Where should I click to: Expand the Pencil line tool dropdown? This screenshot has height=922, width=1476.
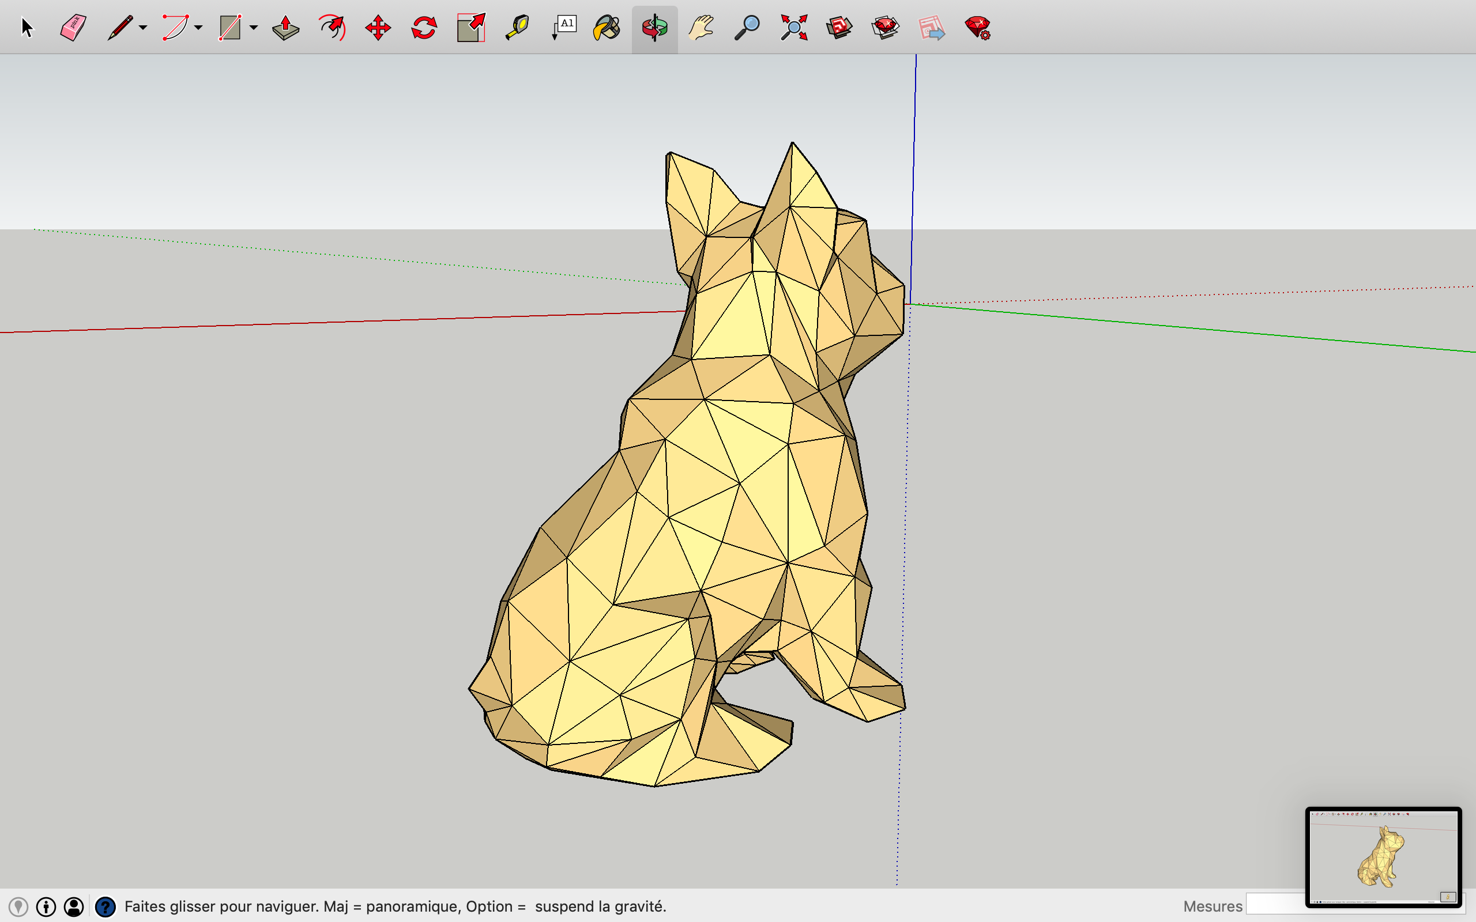pyautogui.click(x=143, y=28)
